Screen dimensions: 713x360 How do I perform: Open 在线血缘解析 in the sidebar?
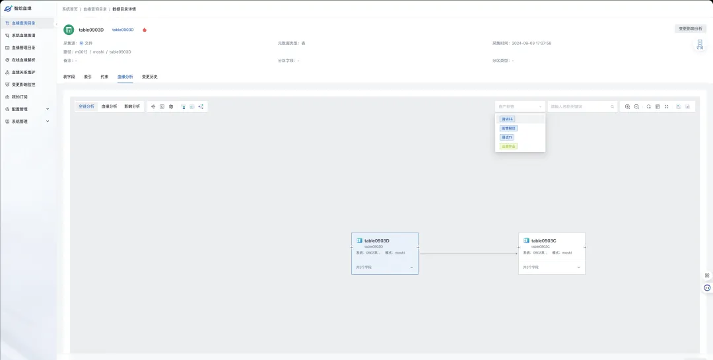click(27, 59)
